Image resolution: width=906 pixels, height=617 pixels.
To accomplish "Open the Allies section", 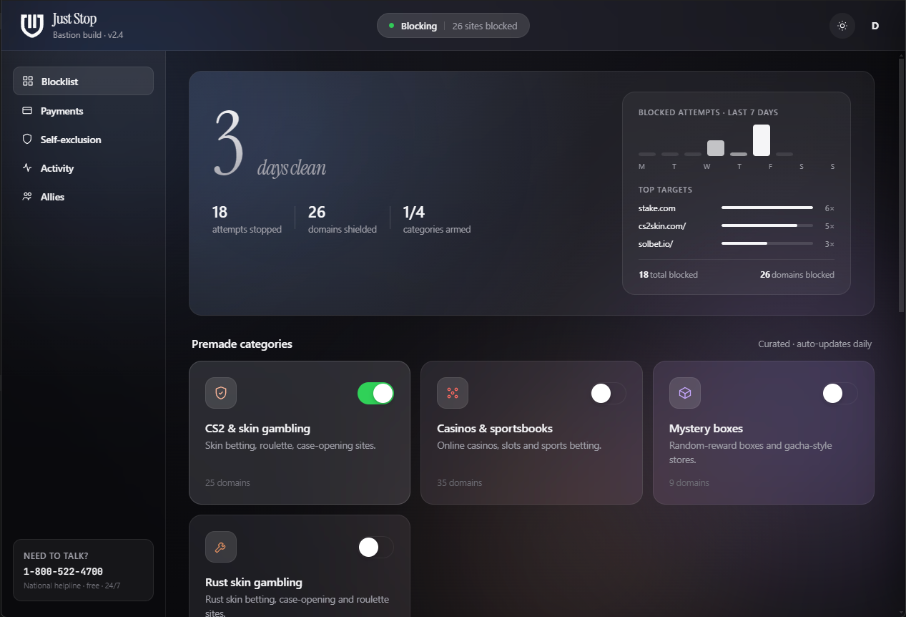I will click(x=83, y=197).
